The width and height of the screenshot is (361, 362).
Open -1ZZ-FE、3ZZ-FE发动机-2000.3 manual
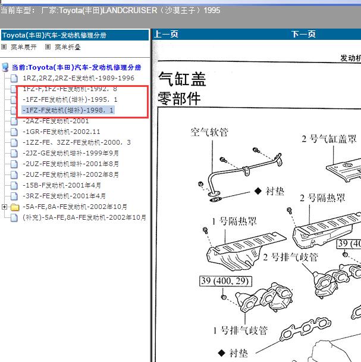tap(77, 143)
